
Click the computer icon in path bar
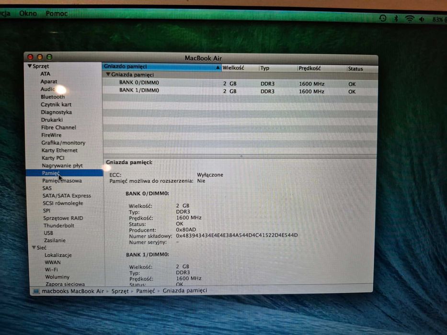coord(36,291)
